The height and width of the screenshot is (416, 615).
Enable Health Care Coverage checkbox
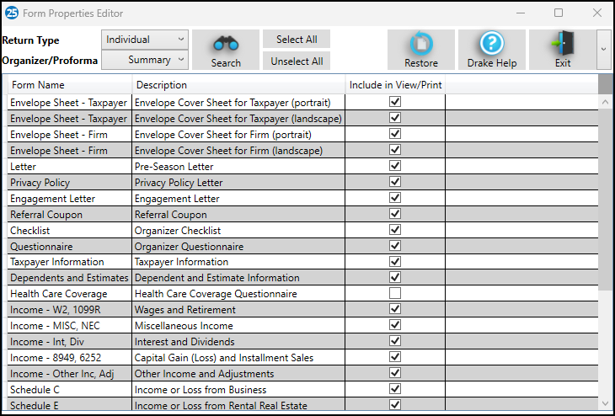[395, 294]
